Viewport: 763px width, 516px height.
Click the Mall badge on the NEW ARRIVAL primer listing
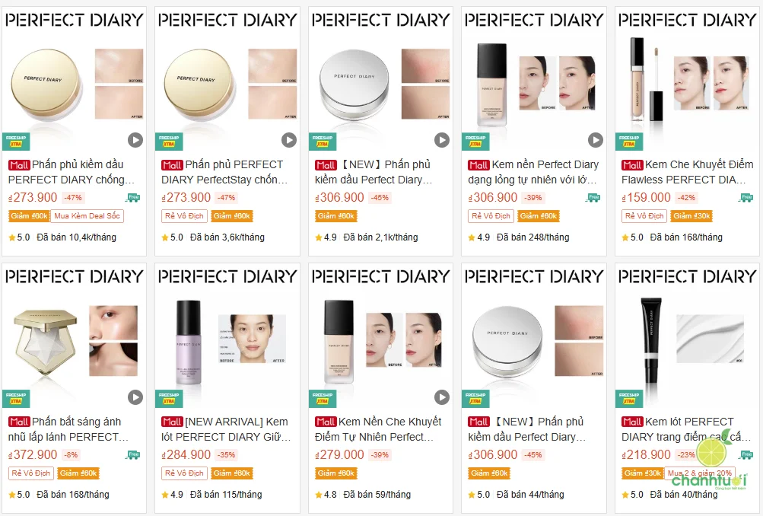[x=171, y=421]
